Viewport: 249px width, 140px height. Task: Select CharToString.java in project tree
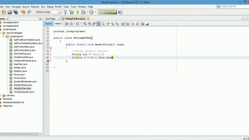tap(22, 54)
